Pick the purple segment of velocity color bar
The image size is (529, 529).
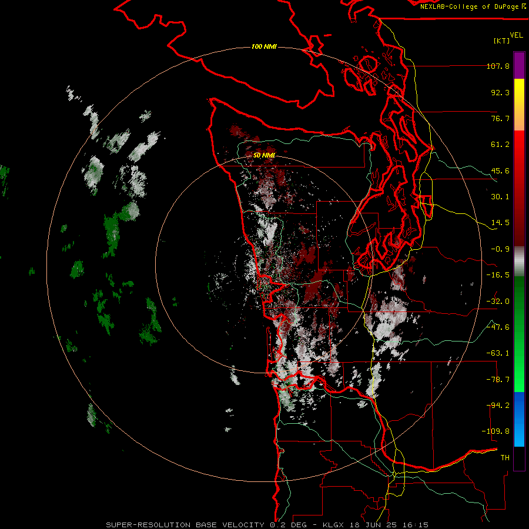519,66
